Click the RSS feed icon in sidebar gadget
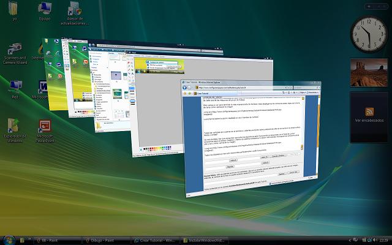This screenshot has width=392, height=245. tap(369, 111)
